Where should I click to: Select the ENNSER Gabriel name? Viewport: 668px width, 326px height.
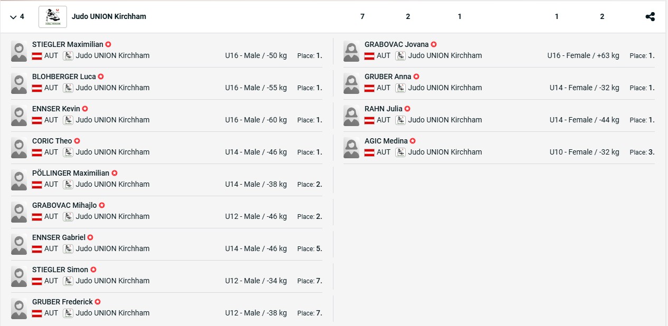[59, 237]
